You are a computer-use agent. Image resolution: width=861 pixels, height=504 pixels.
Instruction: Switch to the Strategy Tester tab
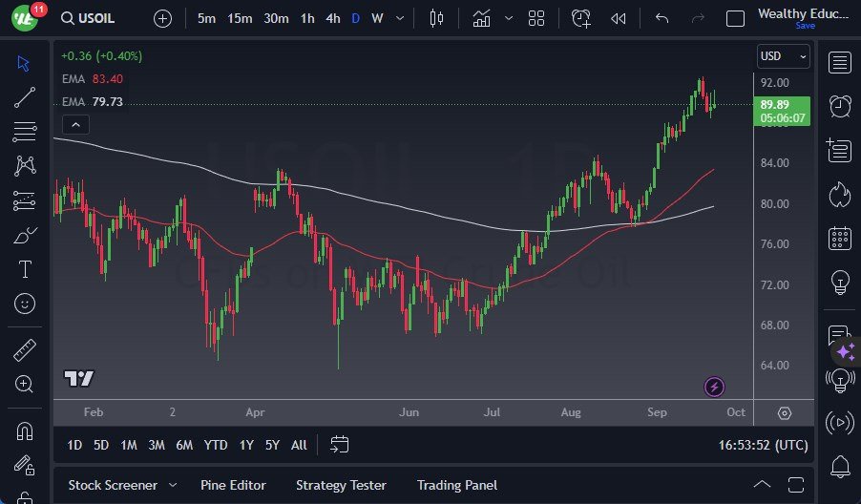341,485
